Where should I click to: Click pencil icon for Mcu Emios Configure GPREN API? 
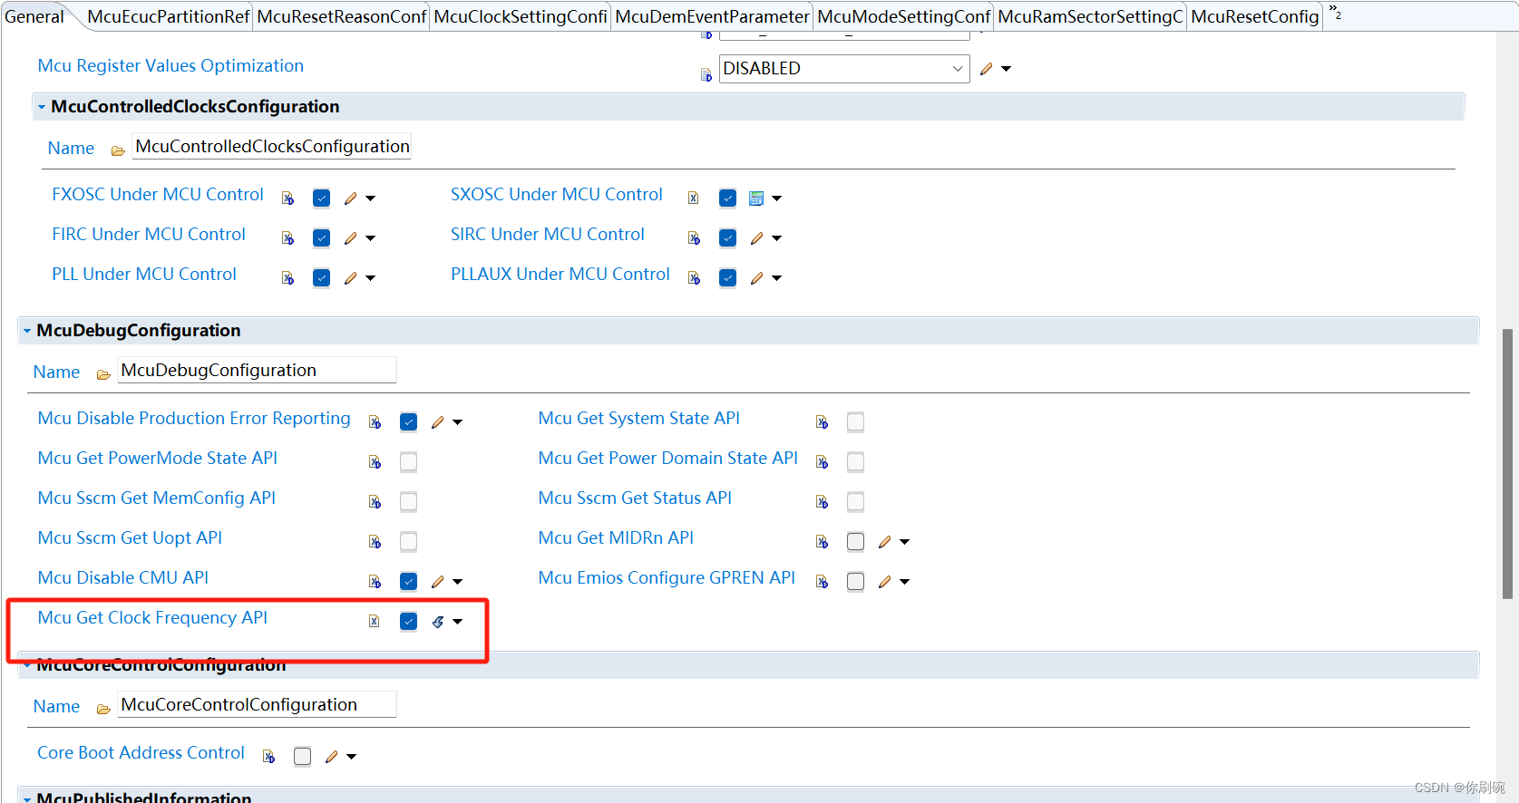click(885, 582)
